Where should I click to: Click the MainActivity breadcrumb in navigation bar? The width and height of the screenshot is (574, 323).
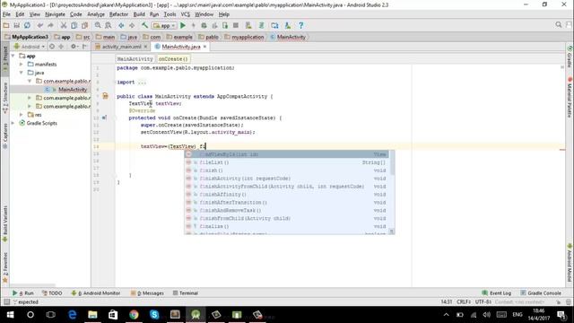point(288,37)
